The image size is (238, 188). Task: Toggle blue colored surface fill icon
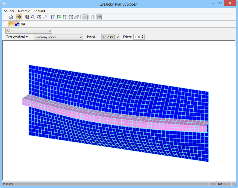[x=17, y=24]
